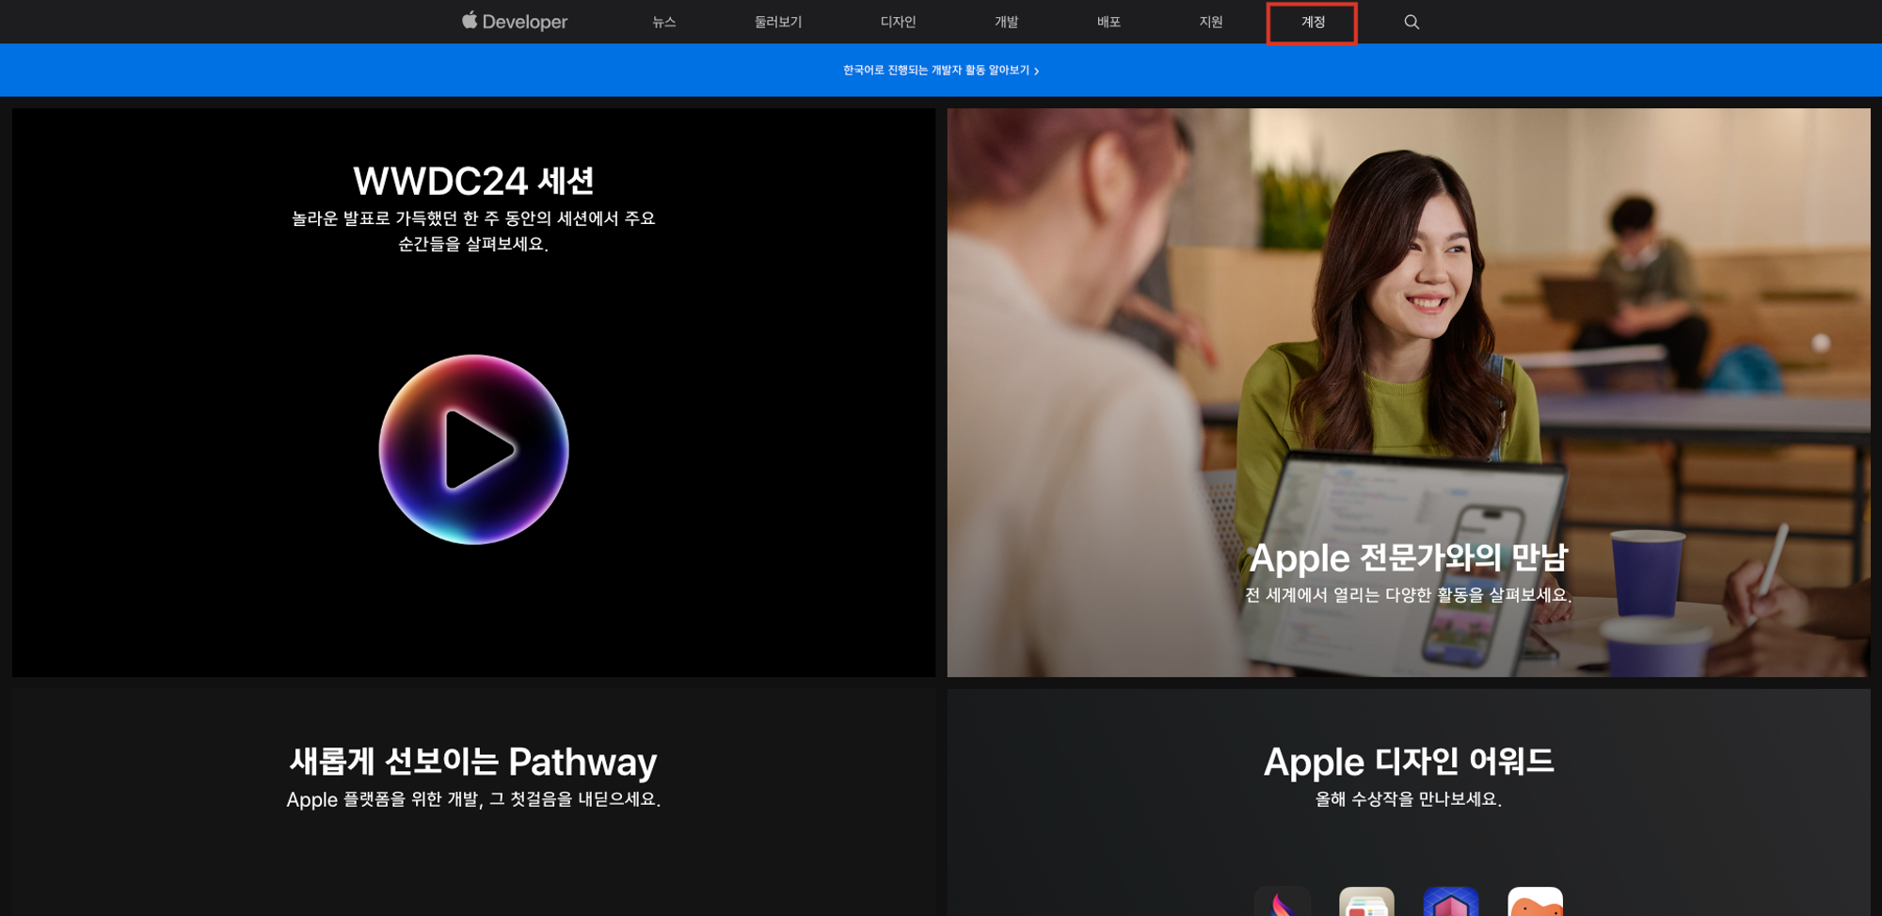Select 지원 in the top navigation
The height and width of the screenshot is (916, 1882).
click(x=1211, y=22)
